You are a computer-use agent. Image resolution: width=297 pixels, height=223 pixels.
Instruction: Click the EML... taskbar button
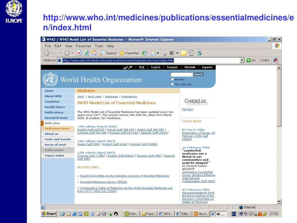(184, 214)
